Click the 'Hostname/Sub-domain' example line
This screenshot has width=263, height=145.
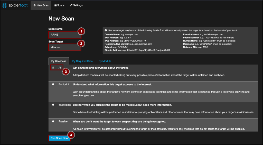pyautogui.click(x=128, y=44)
